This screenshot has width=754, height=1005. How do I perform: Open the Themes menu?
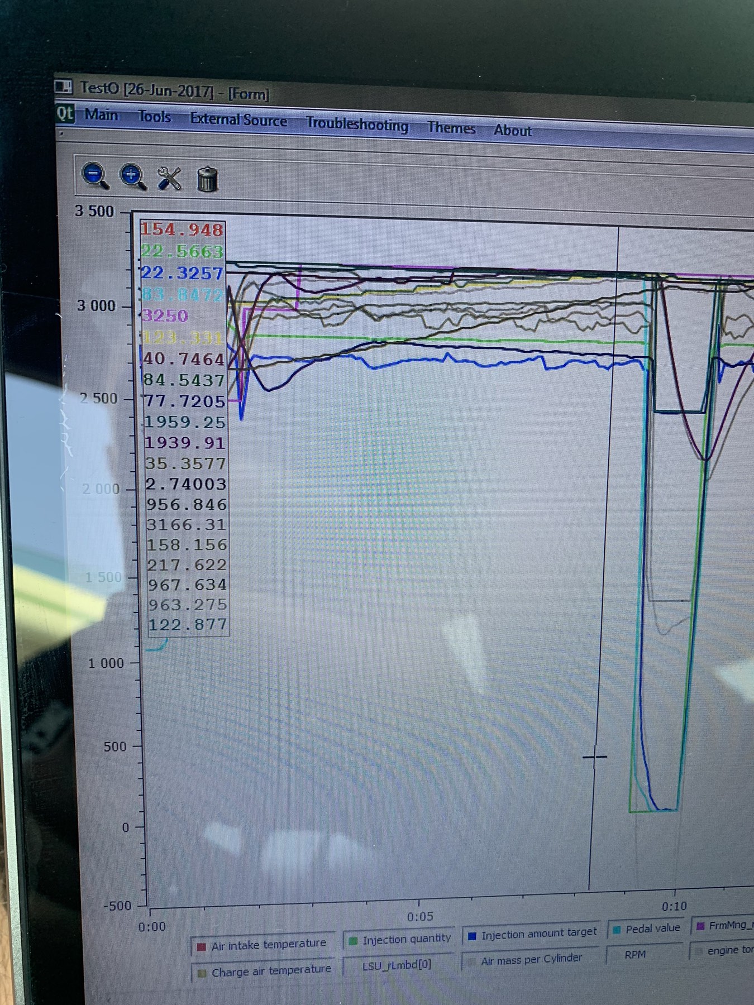(x=451, y=128)
